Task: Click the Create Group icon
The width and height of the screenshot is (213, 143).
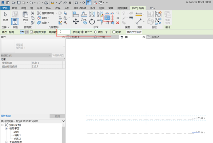Action: pos(158,14)
